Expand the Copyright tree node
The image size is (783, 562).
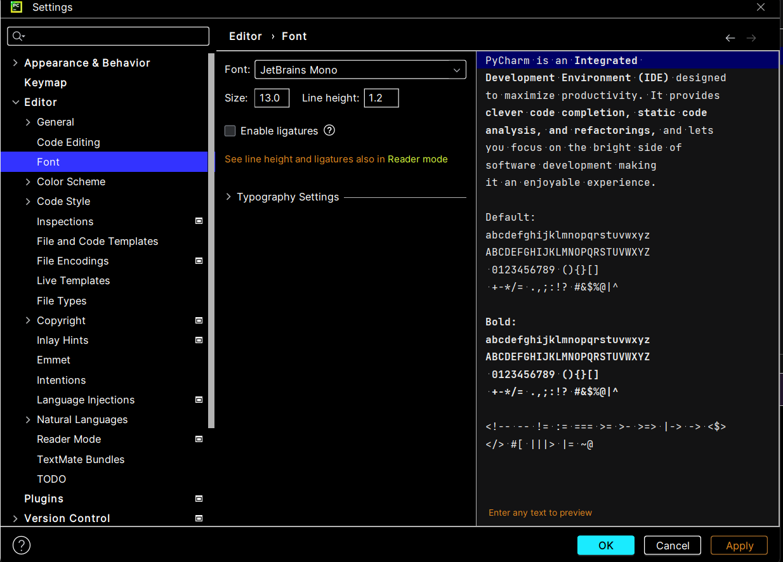(x=28, y=320)
